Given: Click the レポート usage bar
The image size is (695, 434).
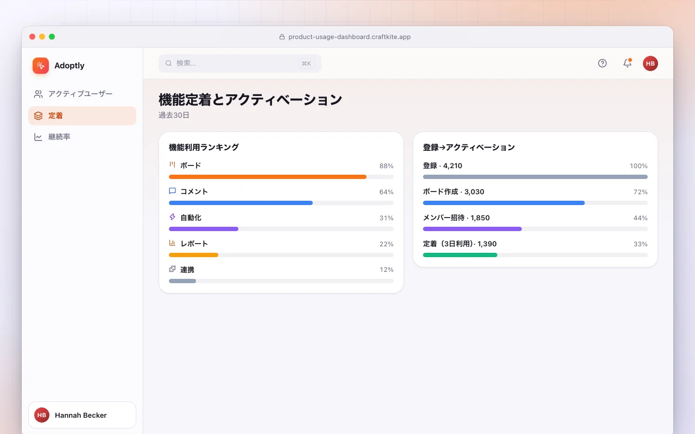Looking at the screenshot, I should point(193,255).
